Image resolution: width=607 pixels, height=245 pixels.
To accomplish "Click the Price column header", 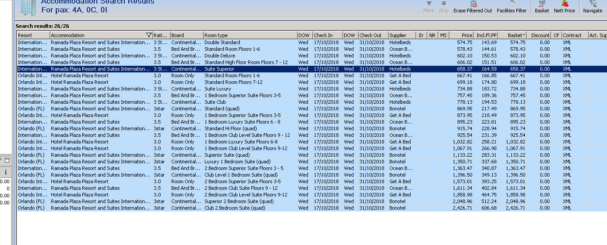I will [461, 35].
